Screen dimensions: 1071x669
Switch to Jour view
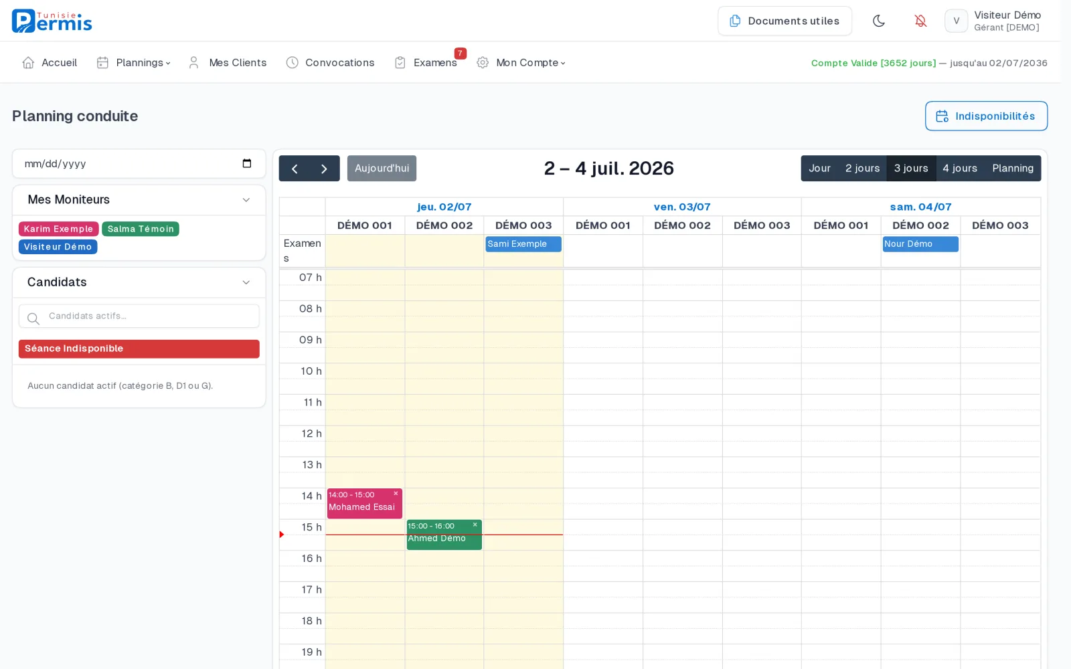pos(819,169)
